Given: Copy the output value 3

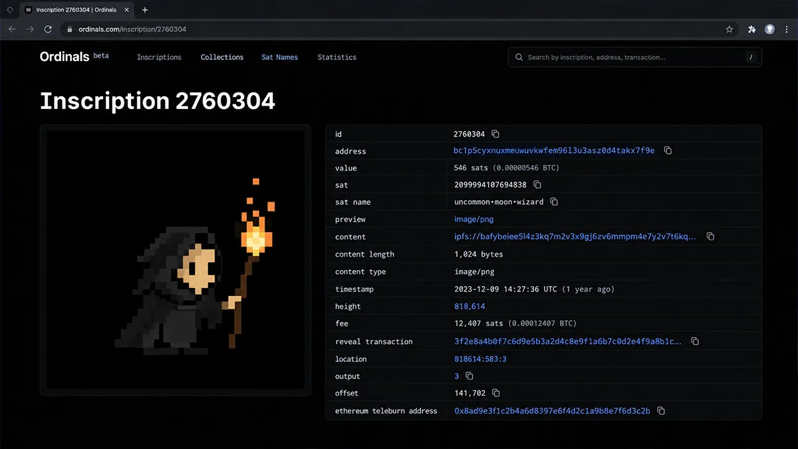Looking at the screenshot, I should [x=469, y=376].
